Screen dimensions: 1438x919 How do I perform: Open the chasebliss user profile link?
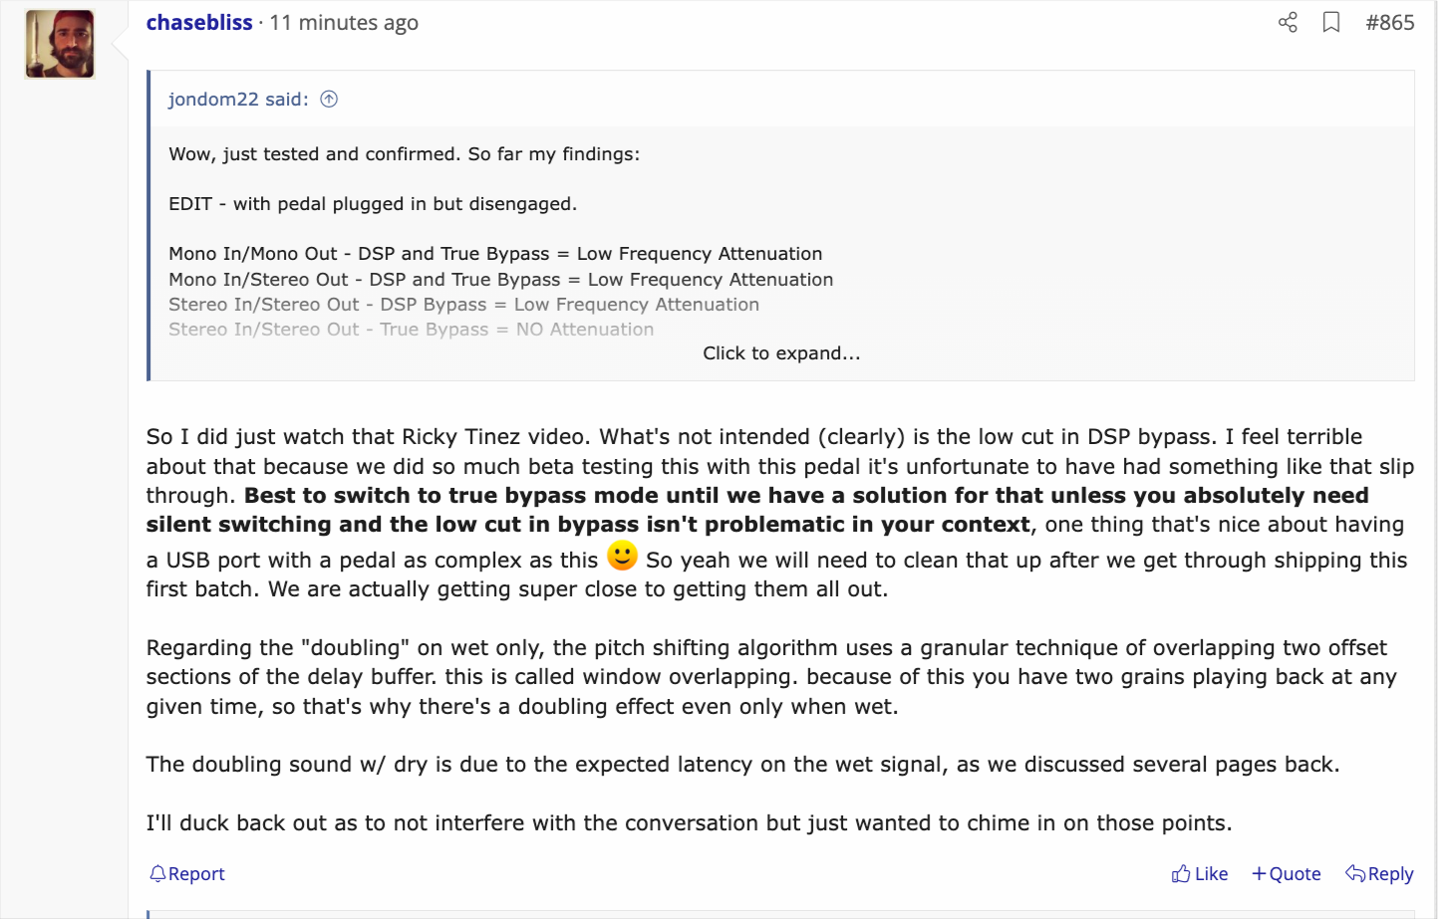click(199, 22)
